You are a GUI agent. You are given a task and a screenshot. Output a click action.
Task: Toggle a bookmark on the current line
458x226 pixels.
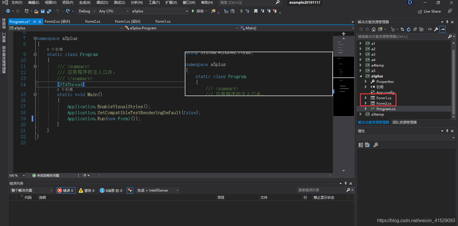pyautogui.click(x=256, y=11)
